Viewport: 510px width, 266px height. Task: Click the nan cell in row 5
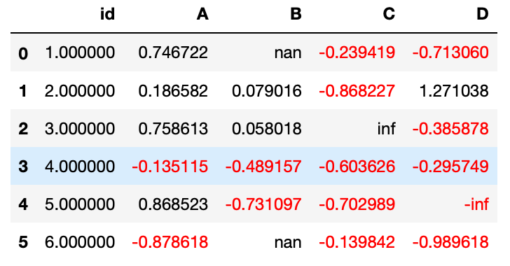click(288, 243)
